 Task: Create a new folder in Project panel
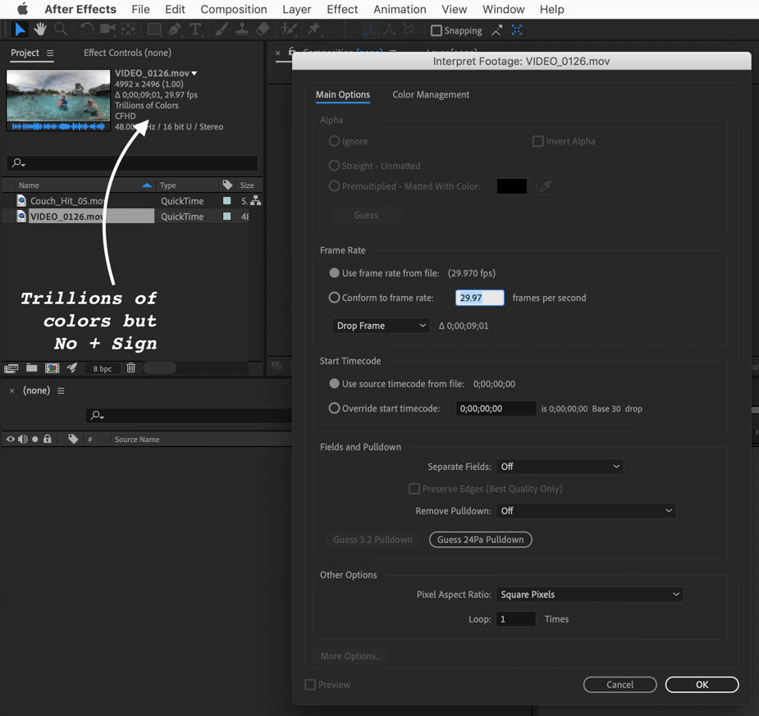[x=32, y=367]
